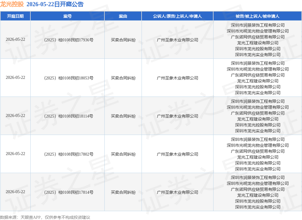Click the date in the 18114号 row
The image size is (302, 220).
point(15,116)
